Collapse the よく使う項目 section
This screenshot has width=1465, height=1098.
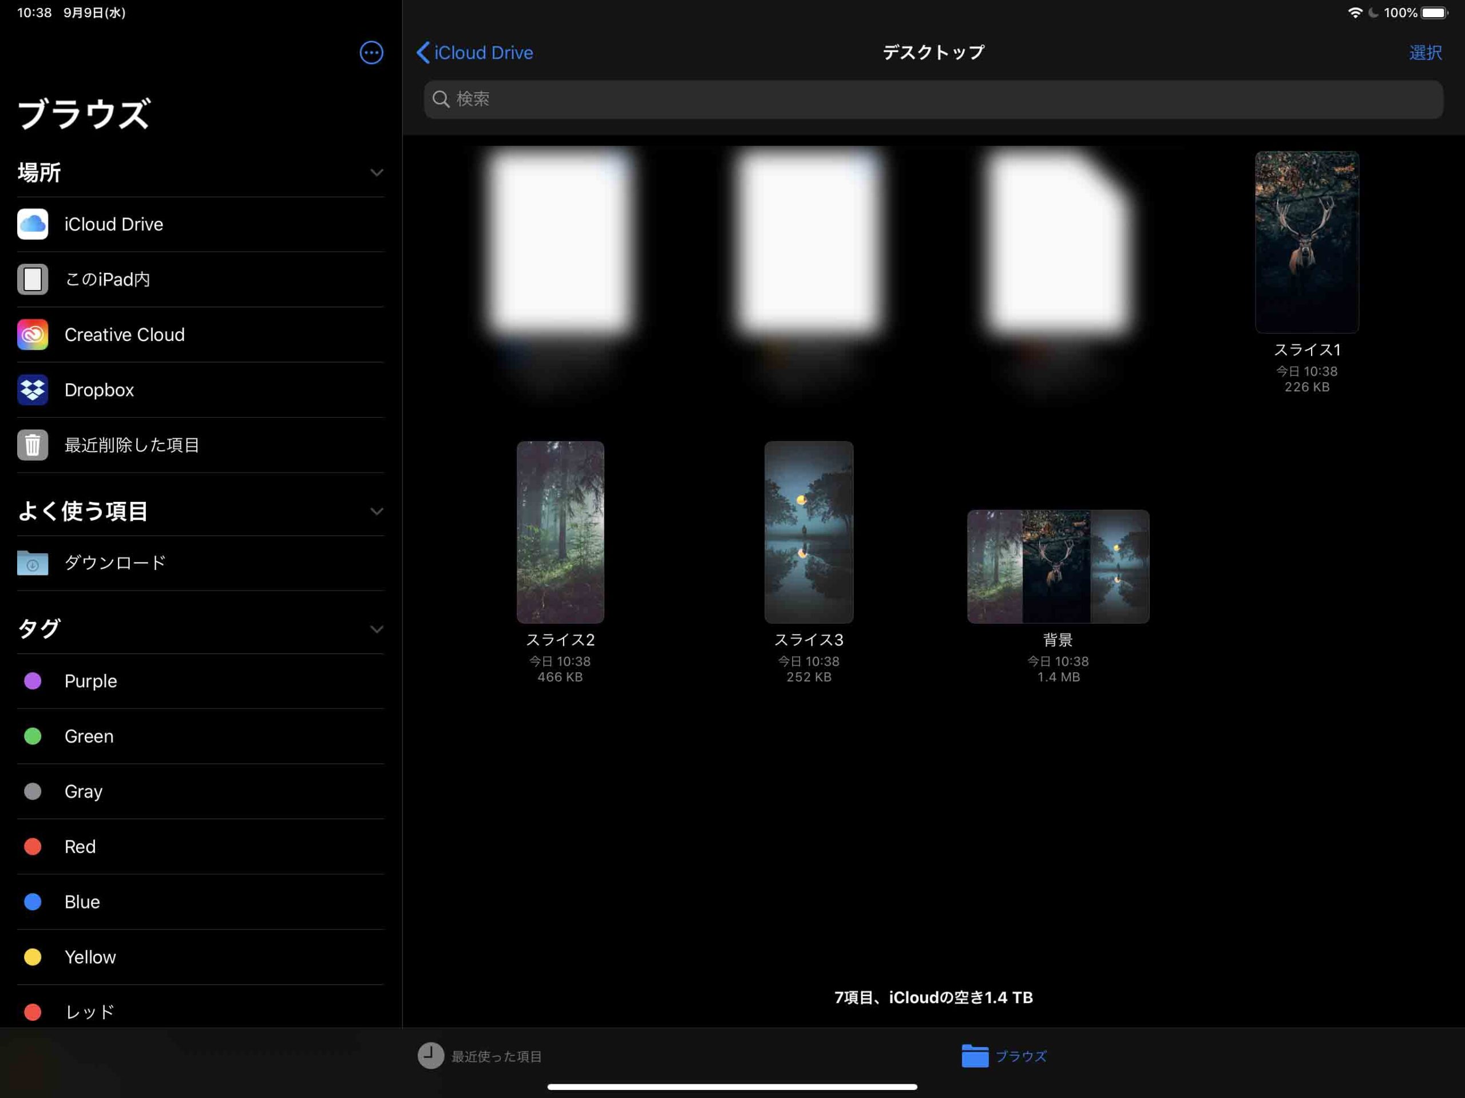[376, 512]
